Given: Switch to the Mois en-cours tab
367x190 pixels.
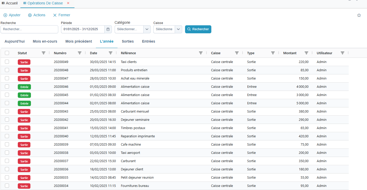Looking at the screenshot, I should pos(45,41).
